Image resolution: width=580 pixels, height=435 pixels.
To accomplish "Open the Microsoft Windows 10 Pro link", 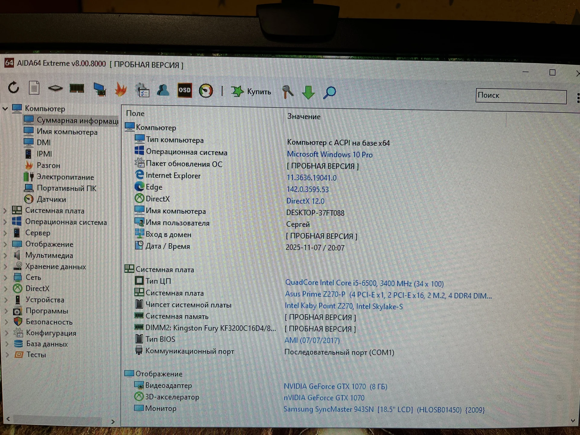I will (x=330, y=154).
